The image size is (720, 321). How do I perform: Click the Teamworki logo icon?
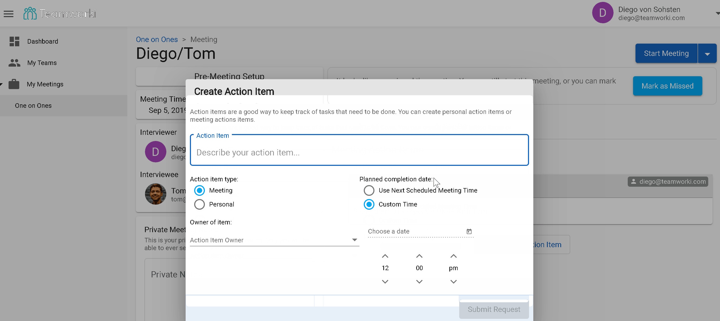(x=30, y=13)
